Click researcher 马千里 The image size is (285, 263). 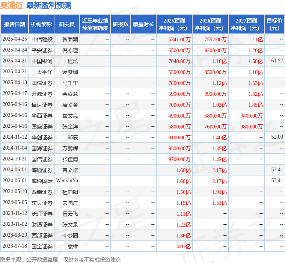[x=70, y=83]
